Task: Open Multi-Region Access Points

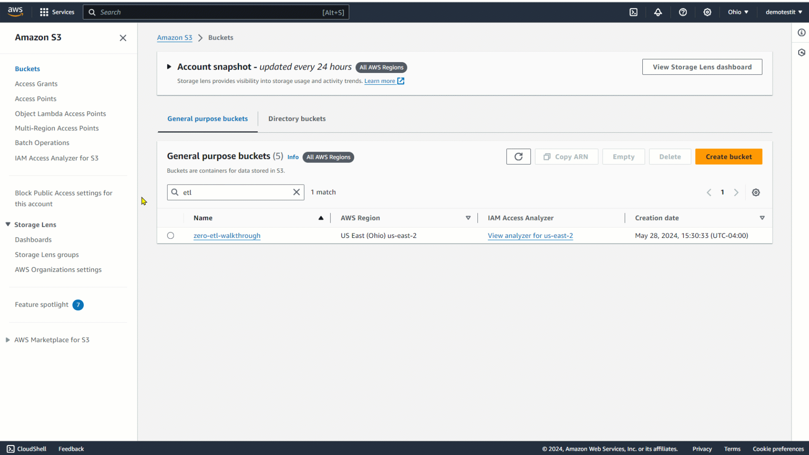Action: pyautogui.click(x=57, y=128)
